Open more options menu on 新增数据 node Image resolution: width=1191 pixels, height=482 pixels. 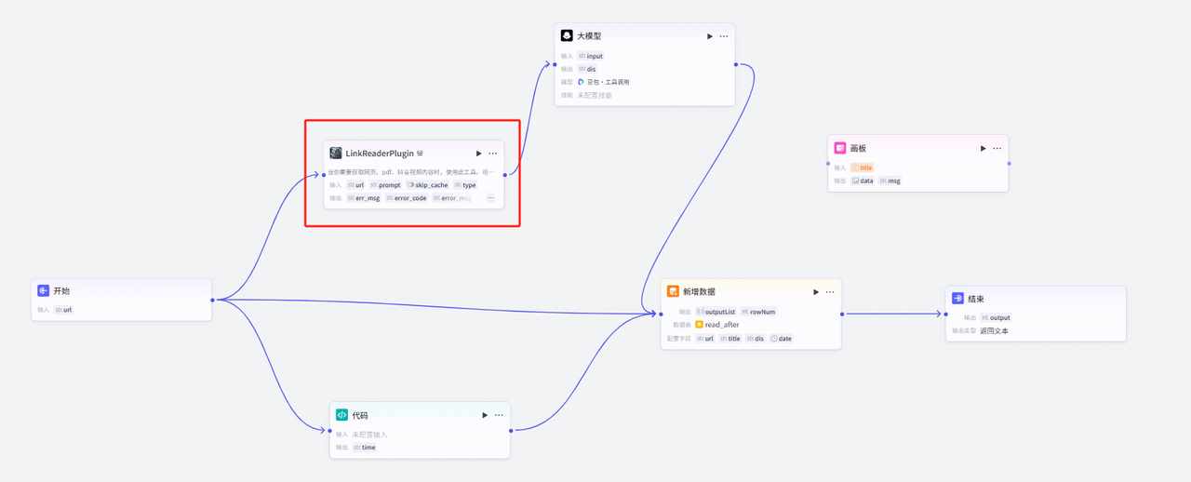pos(830,291)
